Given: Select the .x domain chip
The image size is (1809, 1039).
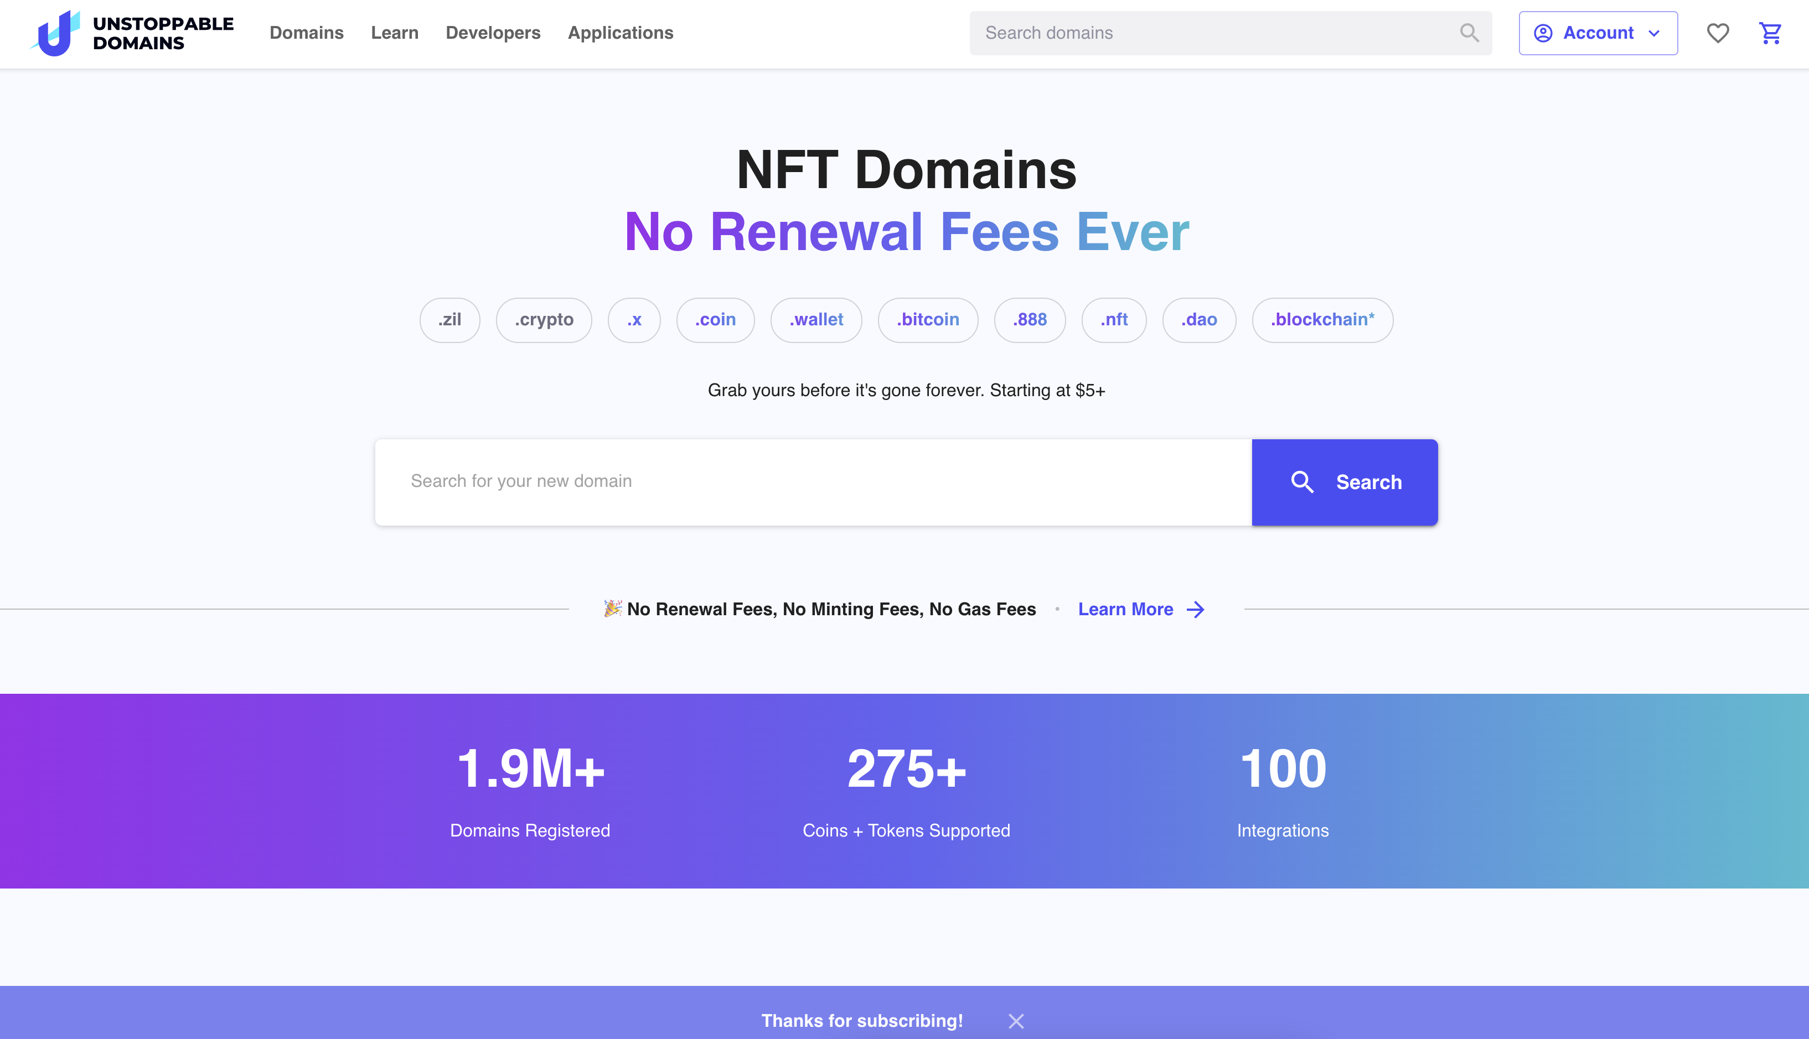Looking at the screenshot, I should click(634, 320).
